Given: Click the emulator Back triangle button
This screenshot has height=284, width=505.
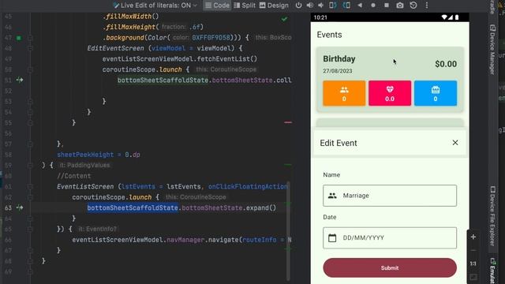Looking at the screenshot, I should coord(360,6).
